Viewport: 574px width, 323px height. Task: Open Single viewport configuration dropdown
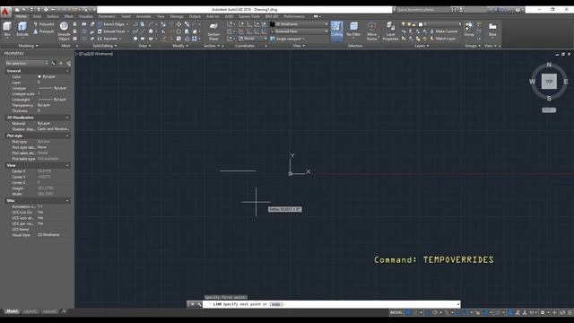click(288, 39)
